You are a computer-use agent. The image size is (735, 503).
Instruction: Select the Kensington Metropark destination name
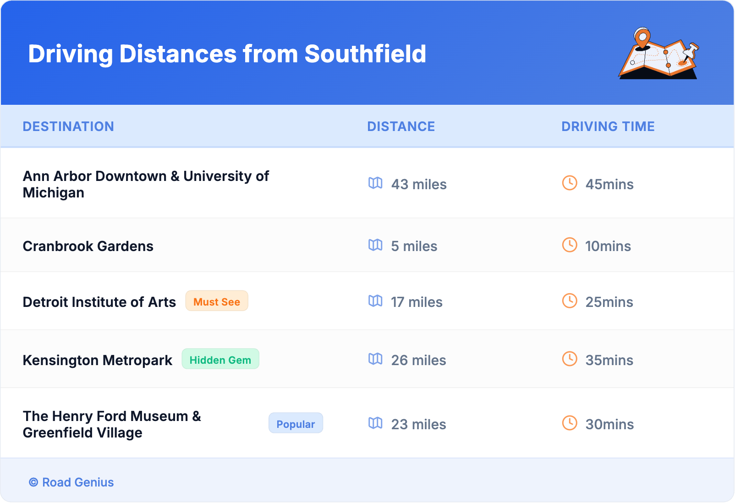coord(98,361)
